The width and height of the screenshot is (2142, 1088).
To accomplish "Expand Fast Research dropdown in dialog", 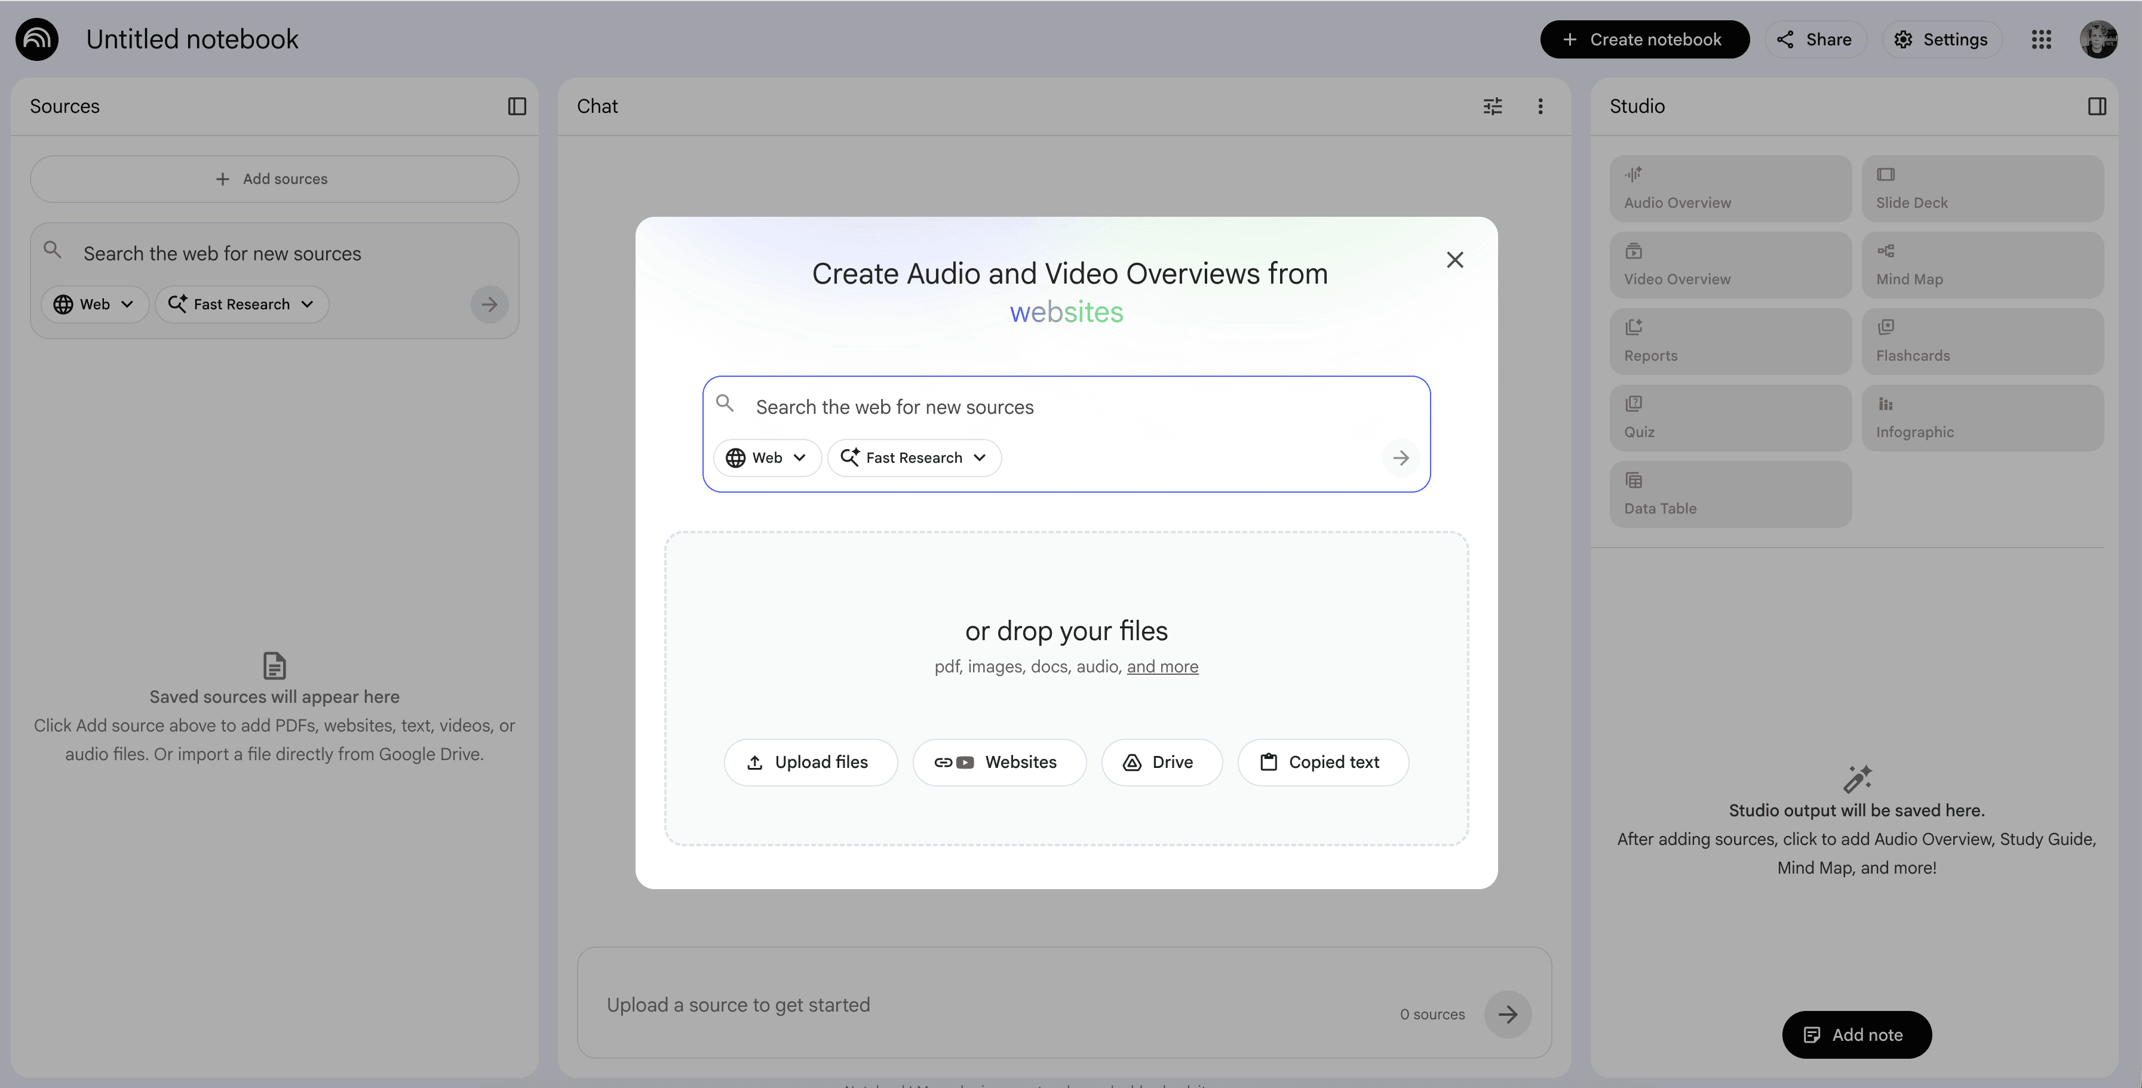I will 914,458.
